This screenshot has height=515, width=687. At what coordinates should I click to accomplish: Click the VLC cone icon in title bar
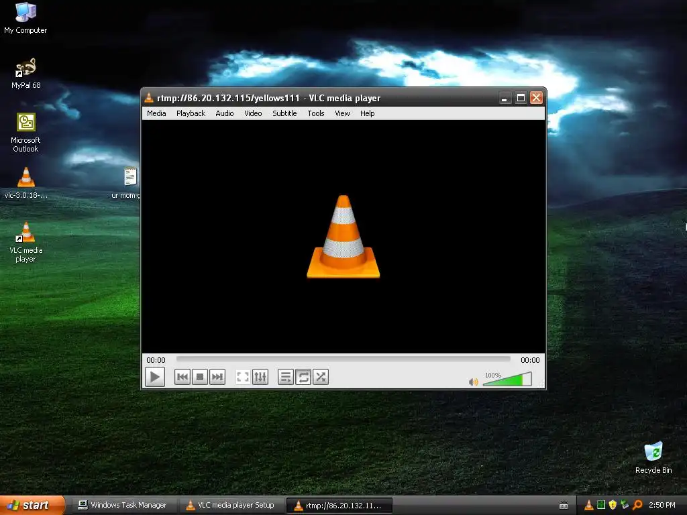coord(149,98)
